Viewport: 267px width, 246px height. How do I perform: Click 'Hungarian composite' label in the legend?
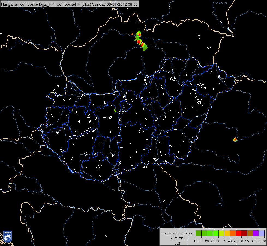(177, 233)
